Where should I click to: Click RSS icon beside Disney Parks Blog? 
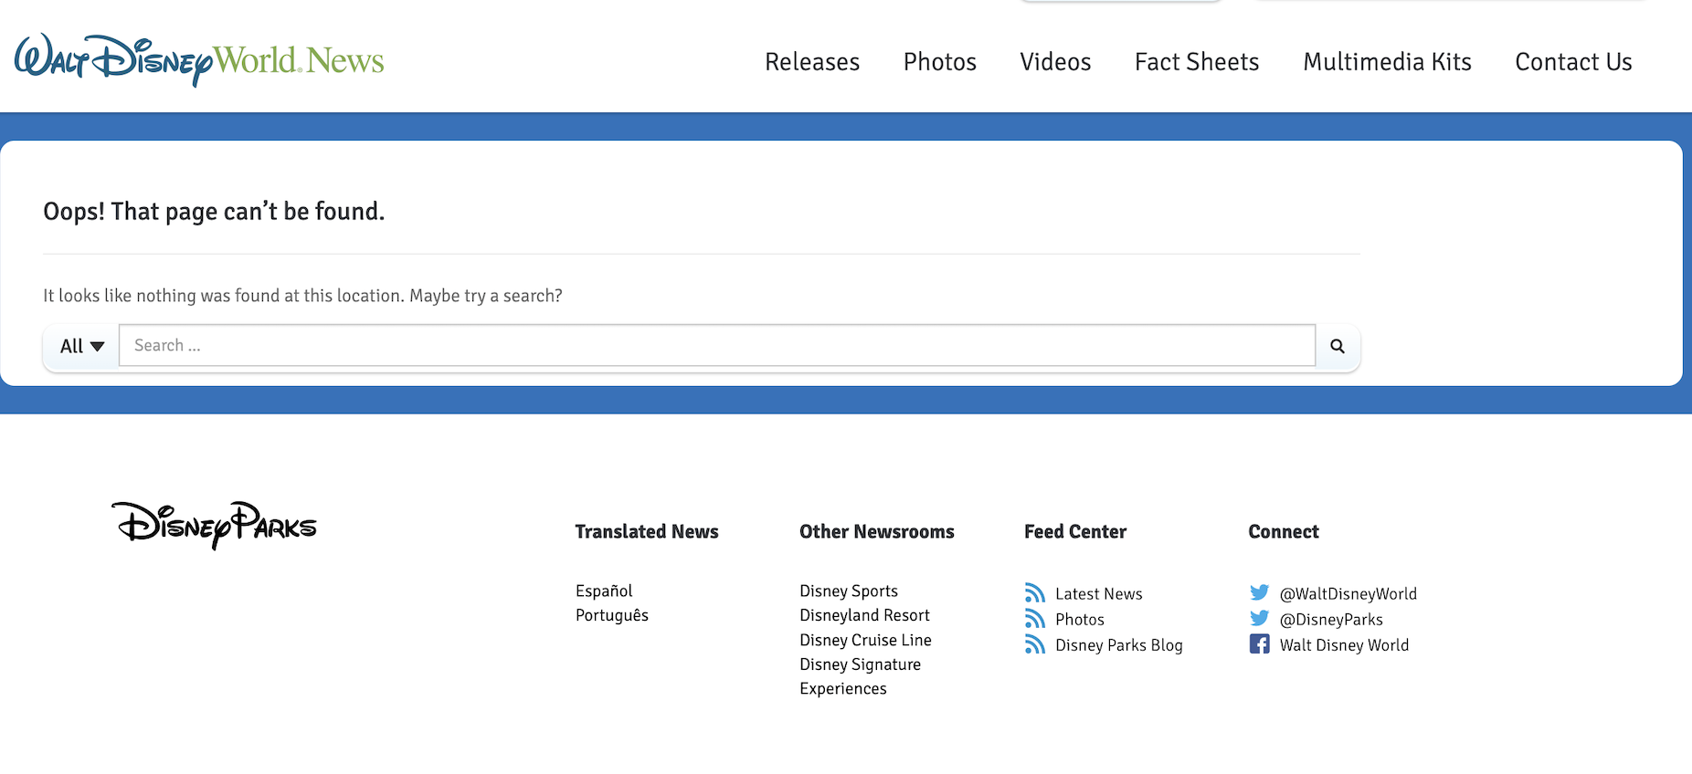pos(1035,644)
